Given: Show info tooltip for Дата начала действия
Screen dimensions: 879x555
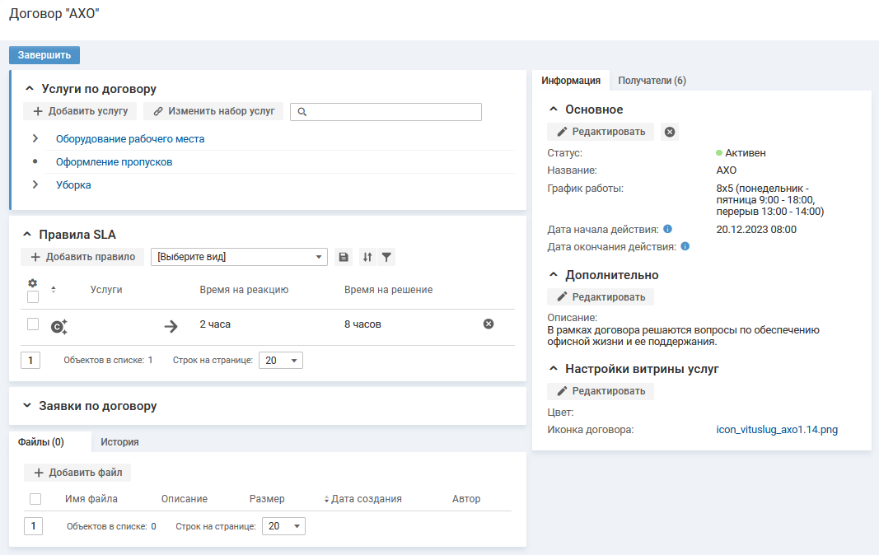Looking at the screenshot, I should pos(668,229).
